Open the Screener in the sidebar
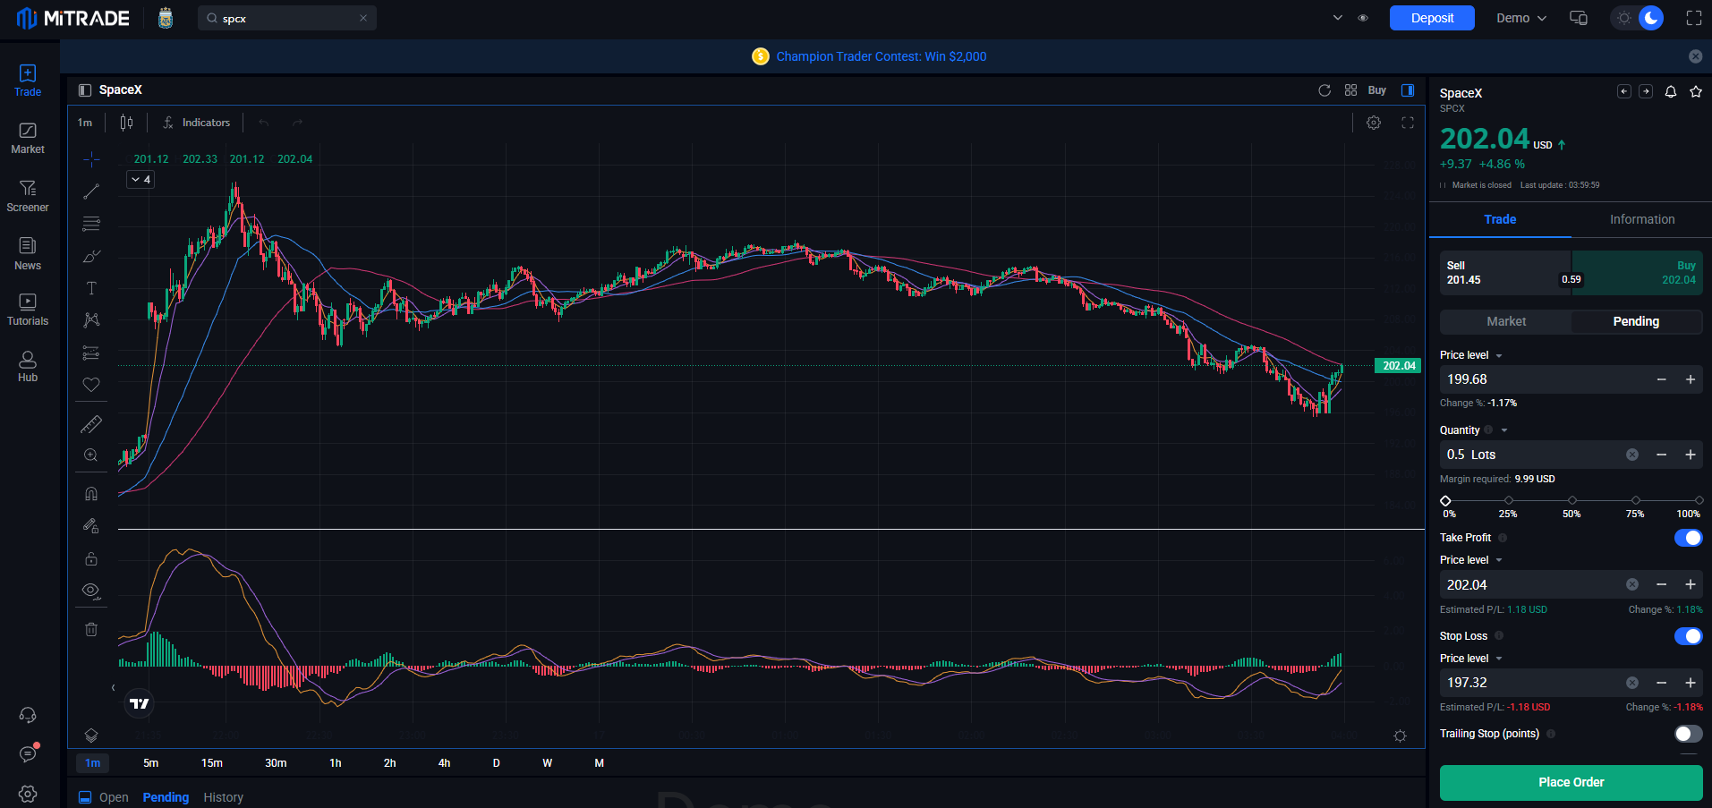This screenshot has width=1712, height=808. point(28,195)
